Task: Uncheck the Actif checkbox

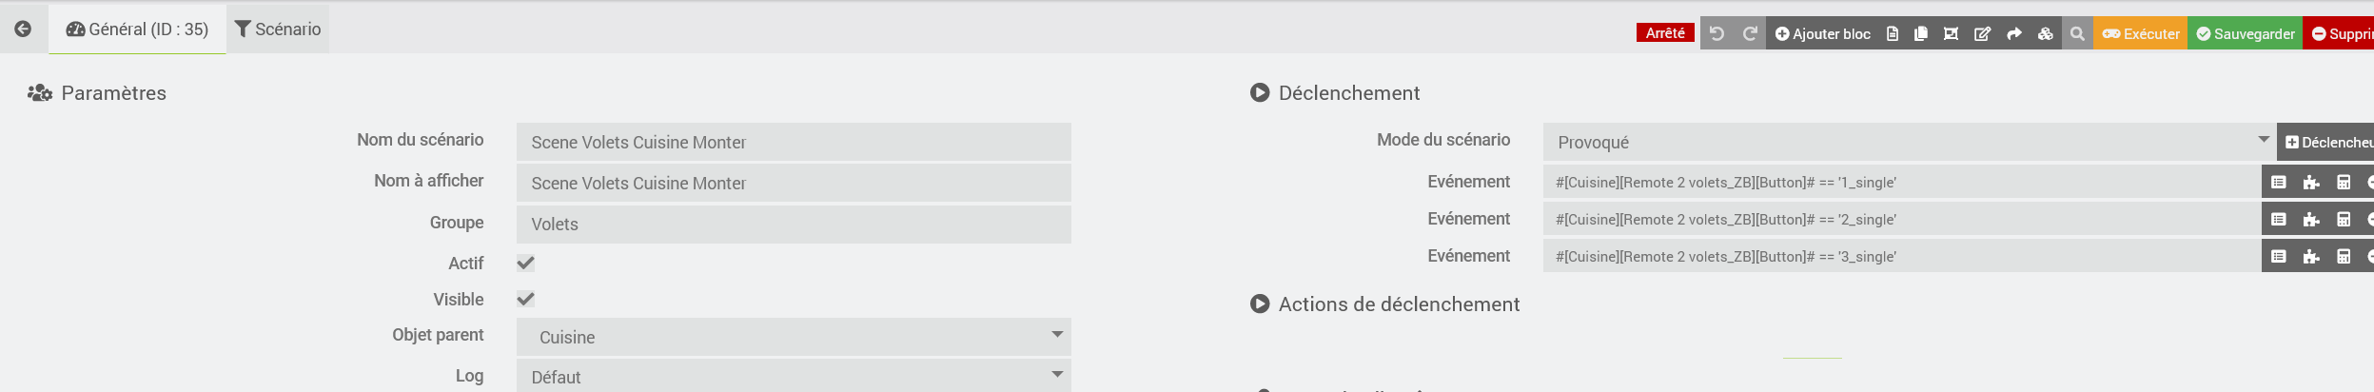Action: tap(525, 263)
